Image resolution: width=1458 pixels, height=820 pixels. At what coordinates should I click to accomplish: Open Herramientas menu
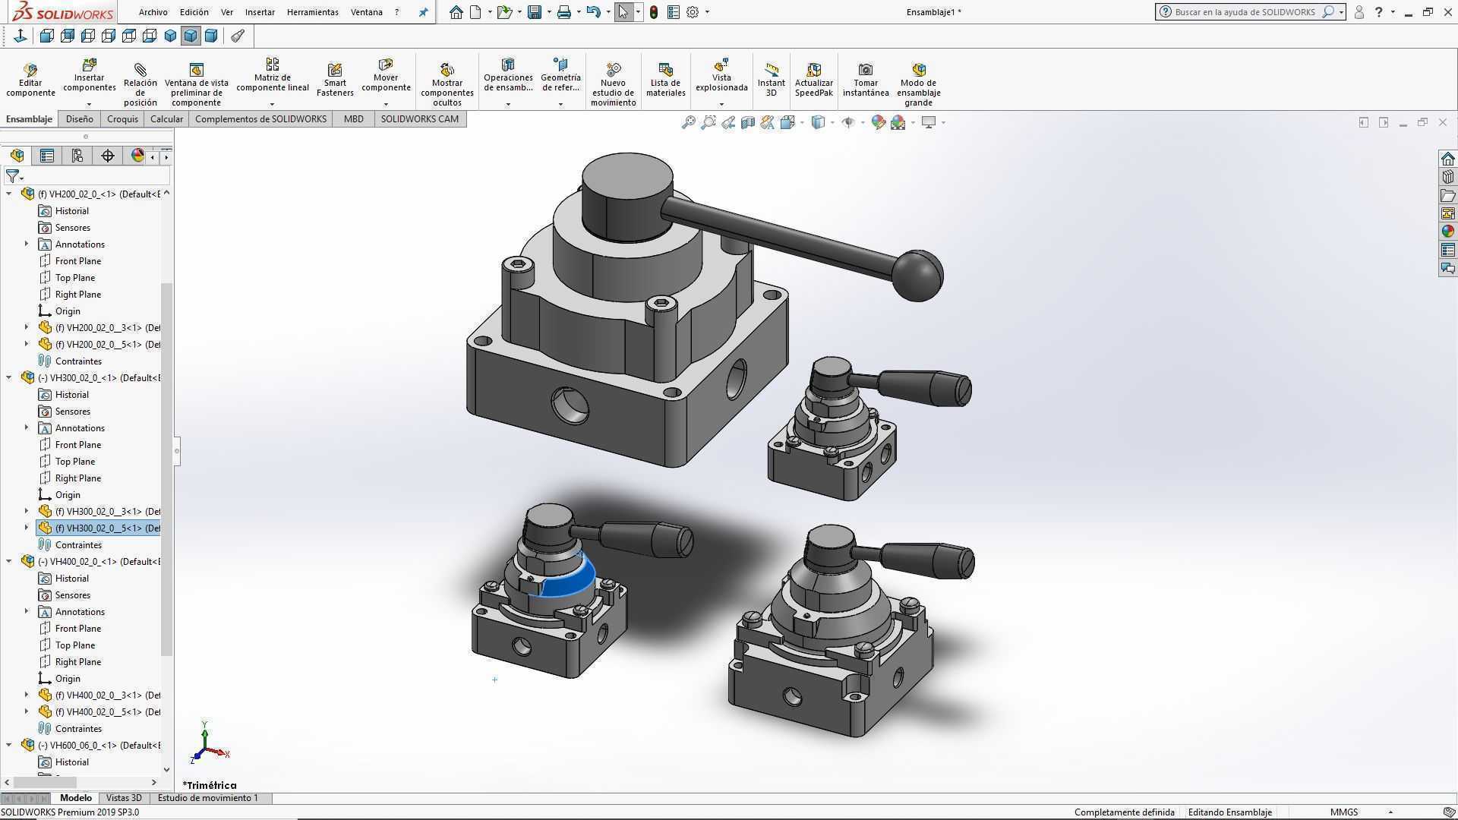click(312, 12)
